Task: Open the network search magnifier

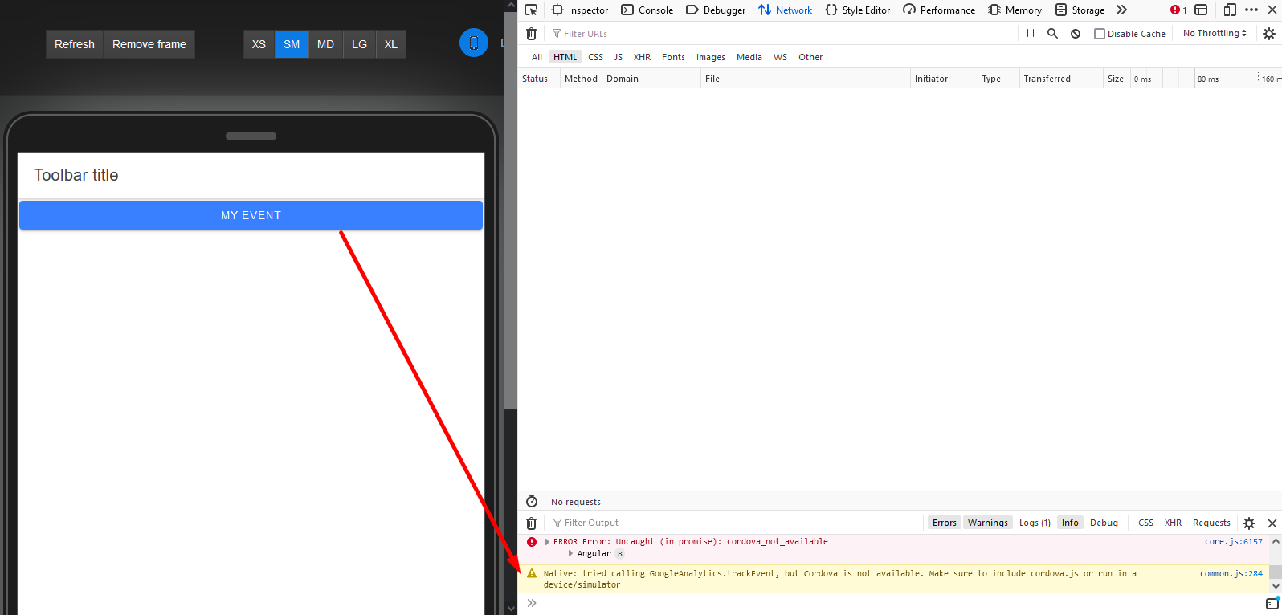Action: [1052, 33]
